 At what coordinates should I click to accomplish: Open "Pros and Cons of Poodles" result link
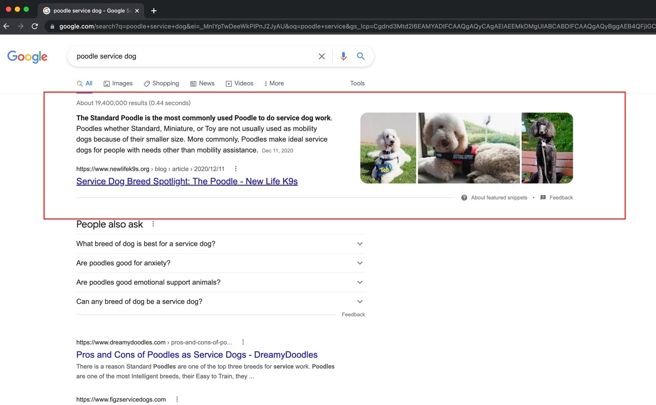click(197, 354)
